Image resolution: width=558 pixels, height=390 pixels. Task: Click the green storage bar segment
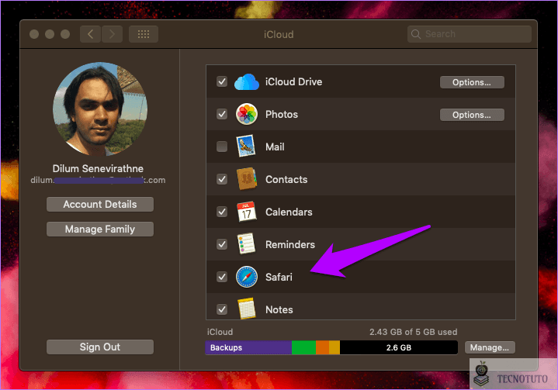pos(303,347)
